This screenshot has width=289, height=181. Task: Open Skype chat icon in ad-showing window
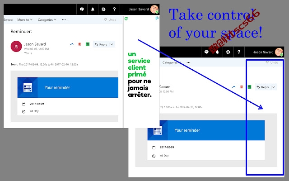pos(82,9)
